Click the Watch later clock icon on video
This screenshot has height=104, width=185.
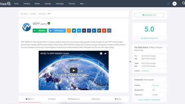[x=101, y=53]
